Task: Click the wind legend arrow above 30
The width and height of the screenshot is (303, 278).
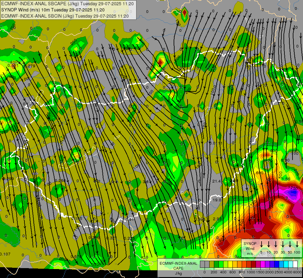Action: click(x=283, y=244)
